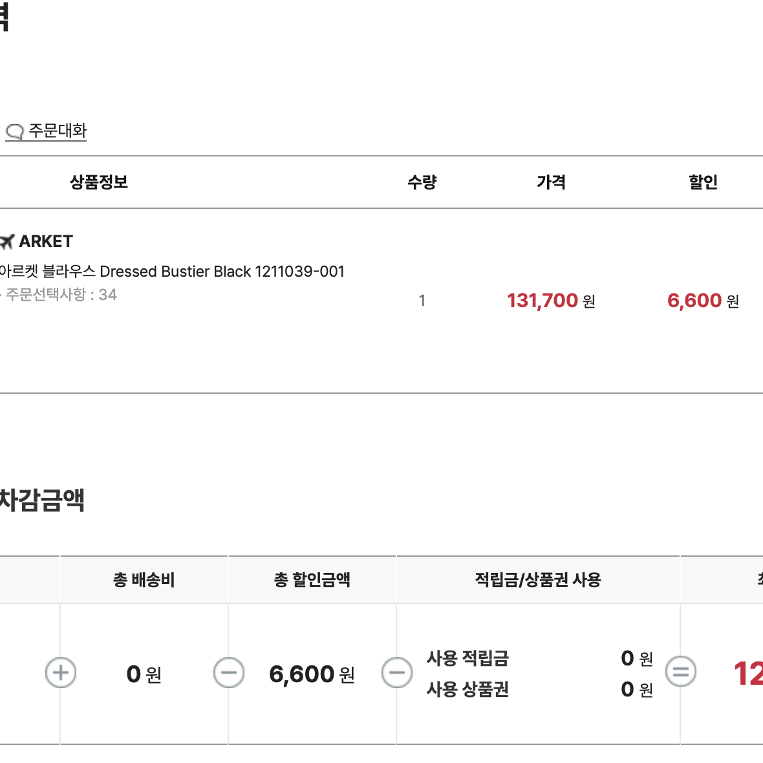Open the 주문대화 order chat link
The height and width of the screenshot is (763, 763).
46,131
